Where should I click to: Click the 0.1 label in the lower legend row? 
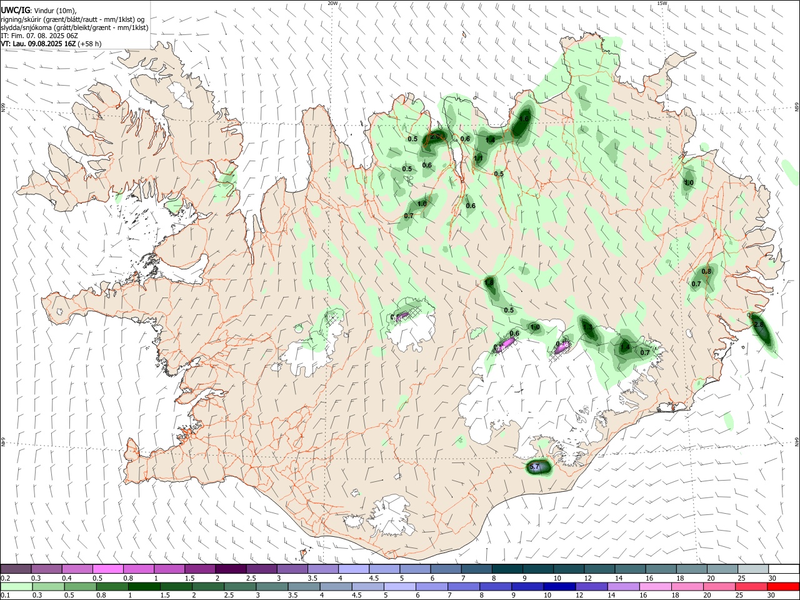pos(5,596)
